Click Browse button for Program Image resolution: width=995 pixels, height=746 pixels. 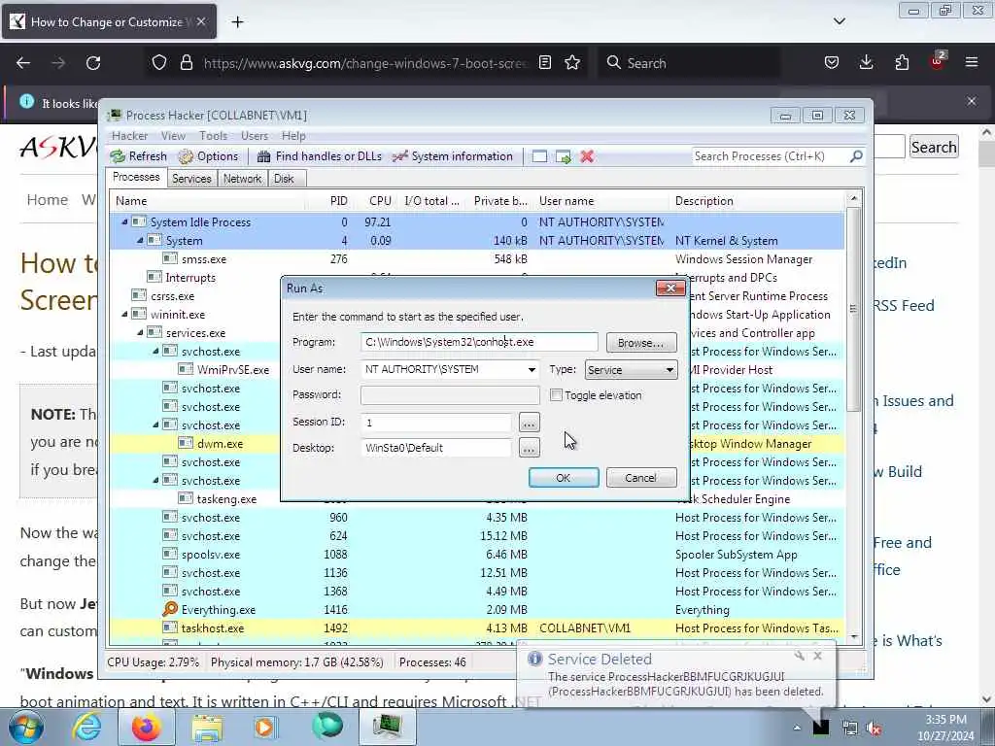[641, 343]
